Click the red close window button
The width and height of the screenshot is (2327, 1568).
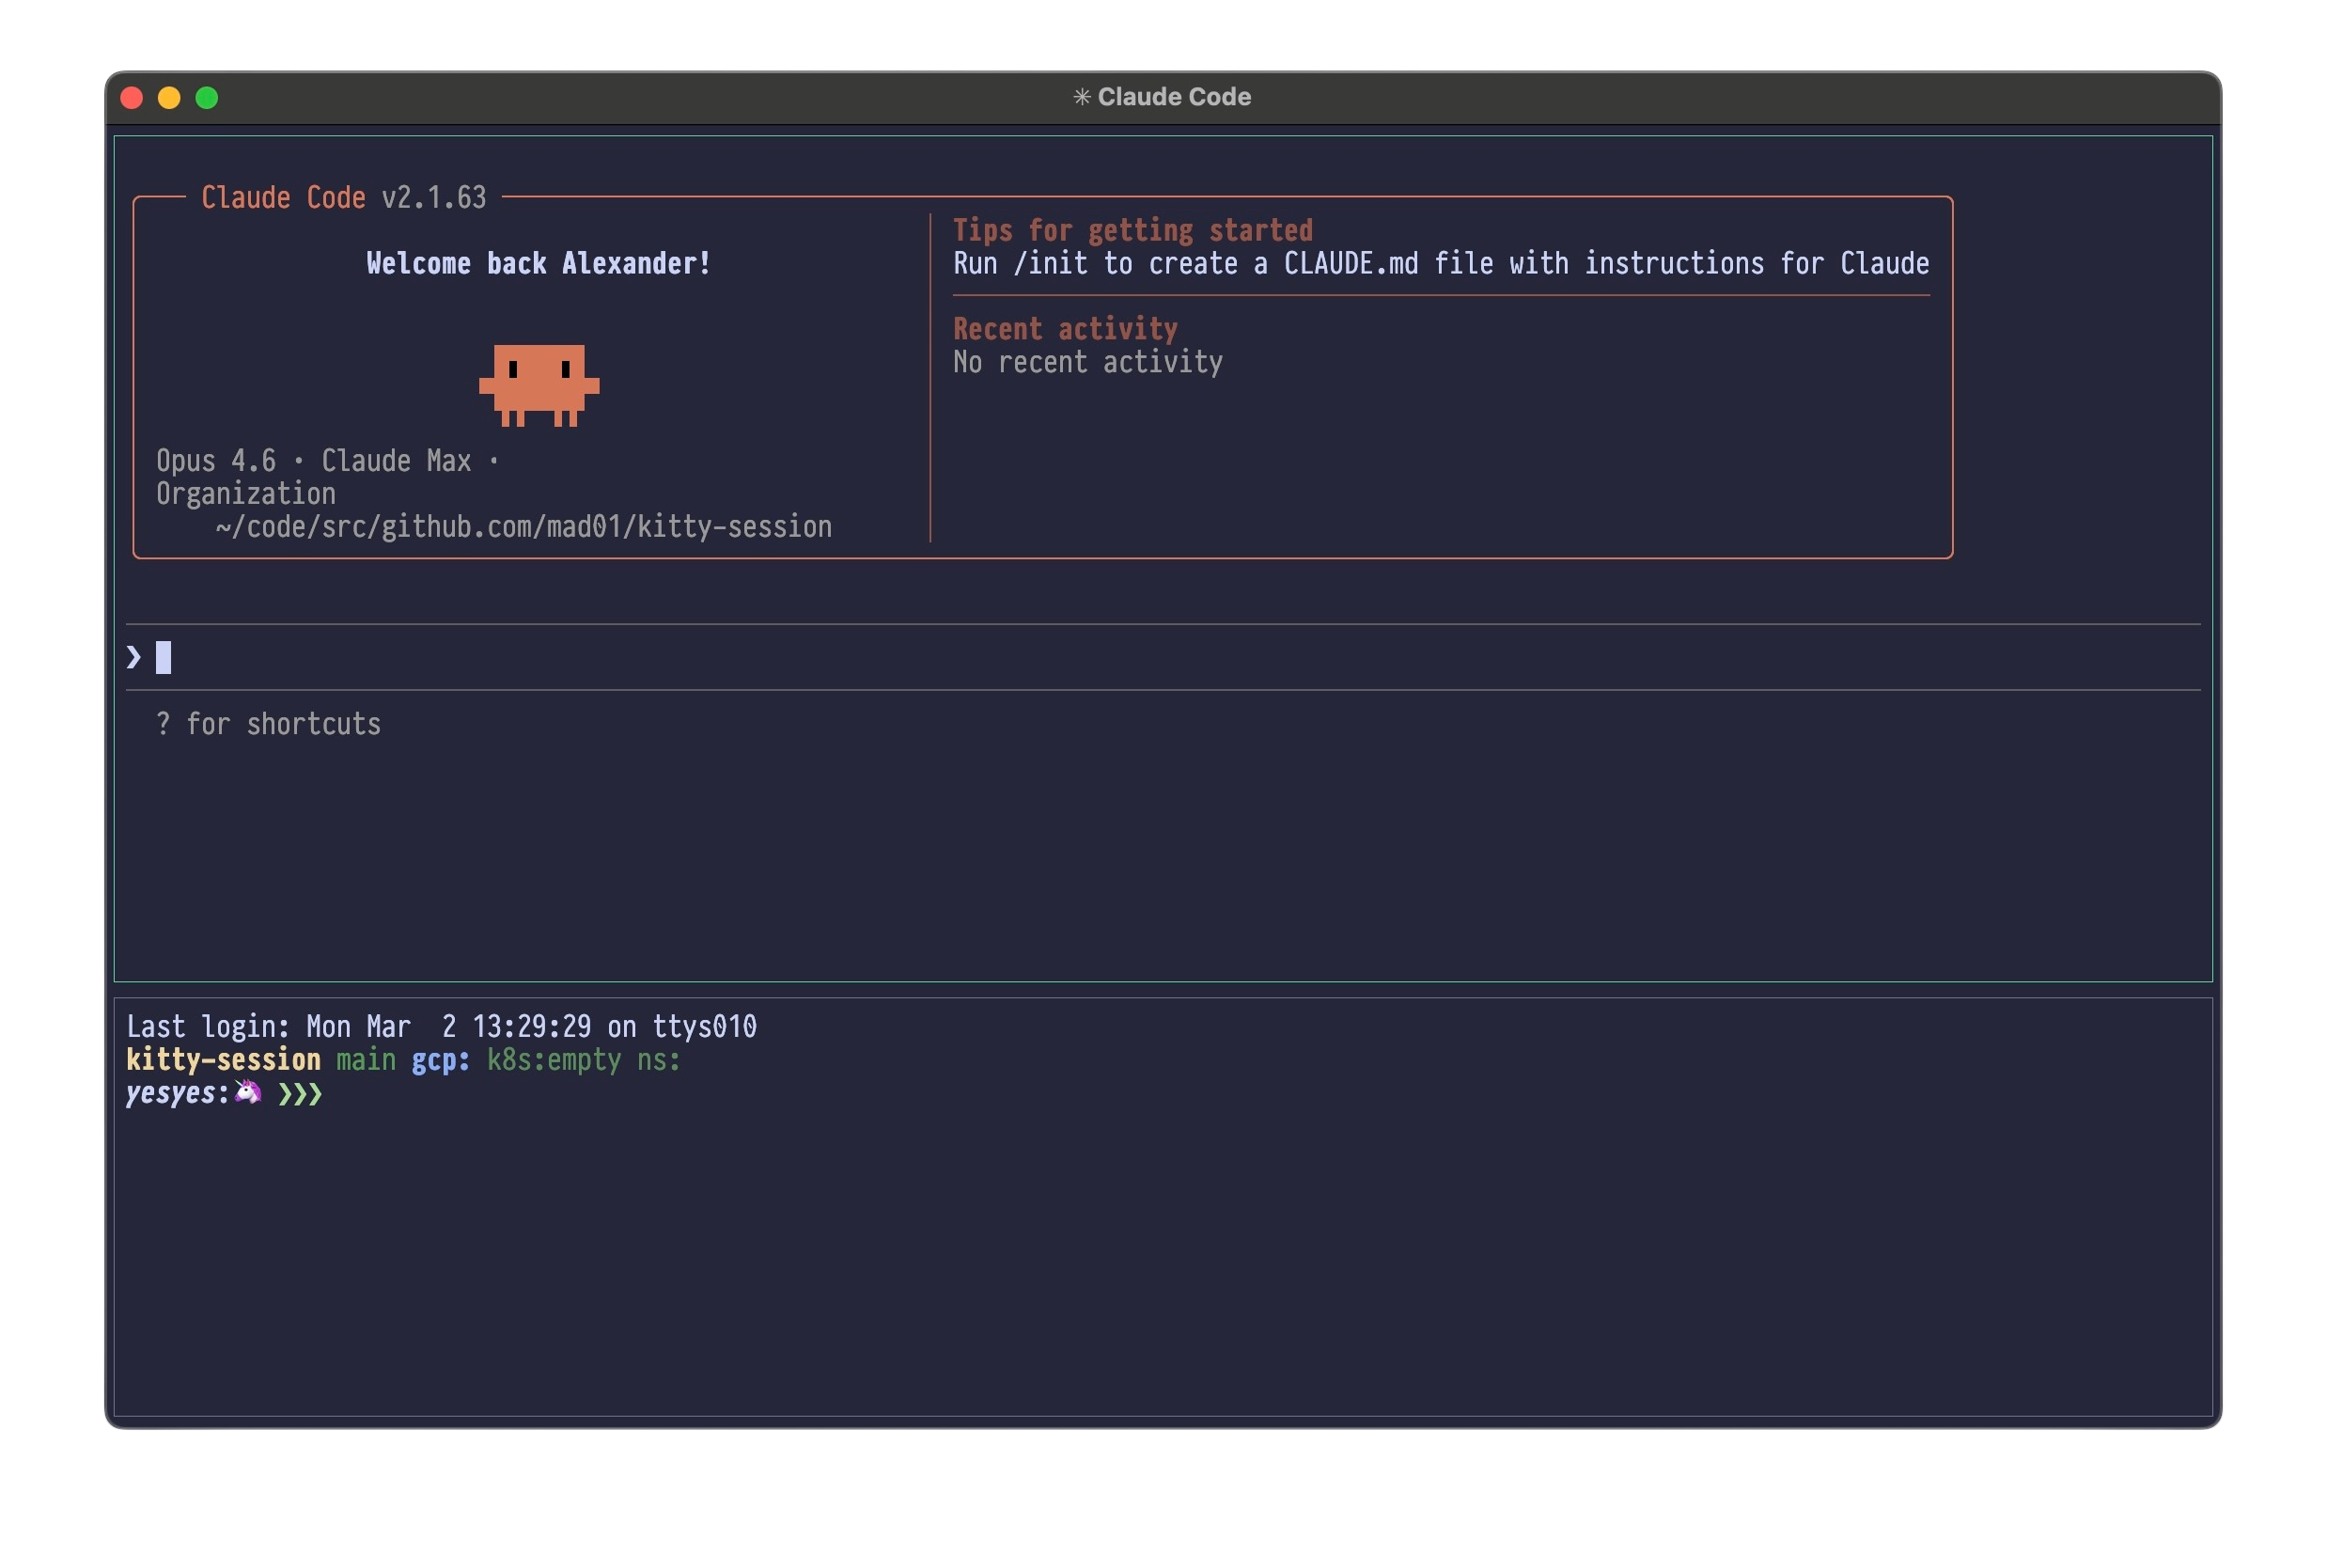click(132, 97)
